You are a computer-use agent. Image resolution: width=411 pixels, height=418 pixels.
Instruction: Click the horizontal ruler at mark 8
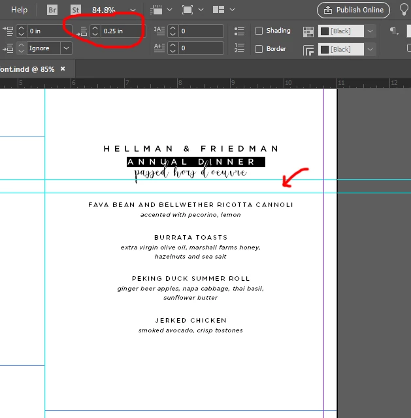tap(180, 83)
